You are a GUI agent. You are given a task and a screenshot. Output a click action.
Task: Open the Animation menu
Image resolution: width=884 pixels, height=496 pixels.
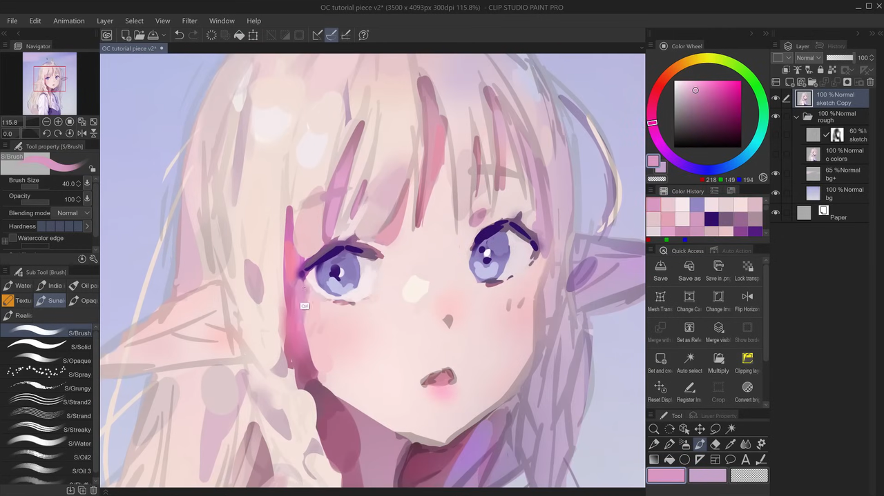point(69,21)
